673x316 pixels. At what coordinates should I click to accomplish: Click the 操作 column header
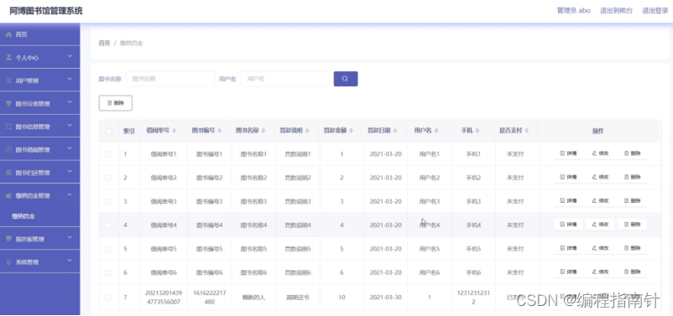597,132
